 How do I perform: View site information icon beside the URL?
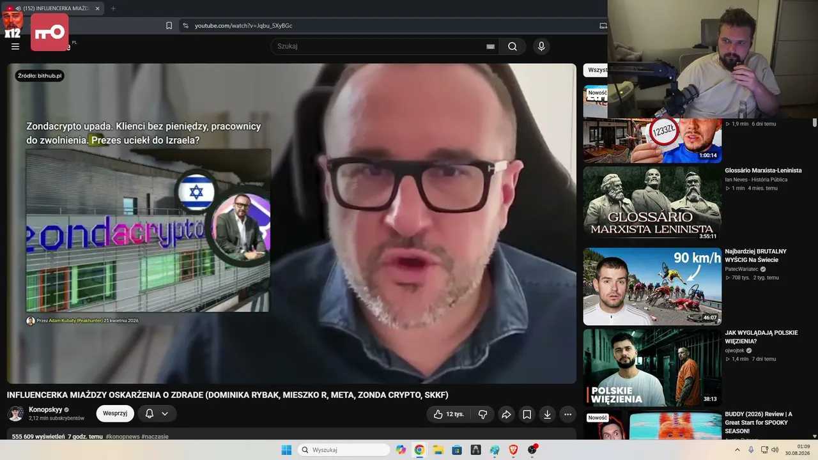(x=185, y=26)
